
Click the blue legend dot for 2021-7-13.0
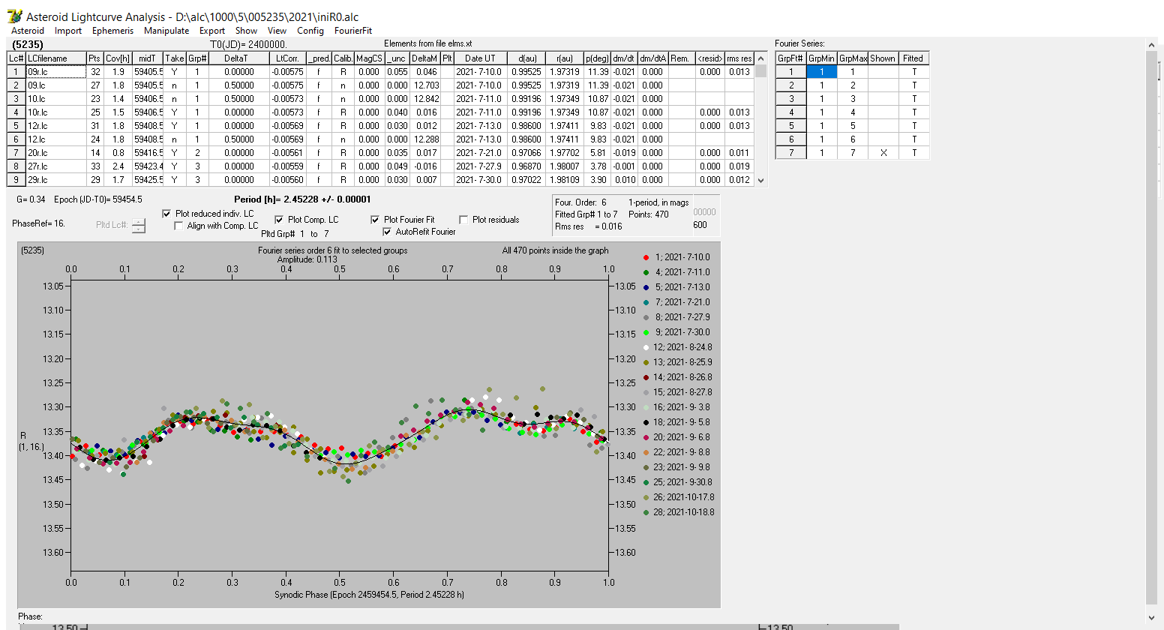coord(646,287)
